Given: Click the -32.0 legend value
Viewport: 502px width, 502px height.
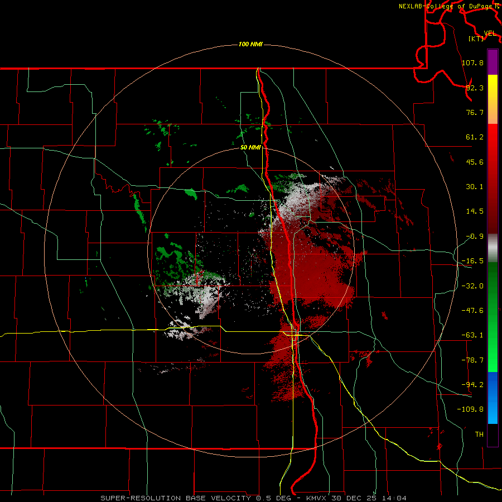Looking at the screenshot, I should coord(472,286).
